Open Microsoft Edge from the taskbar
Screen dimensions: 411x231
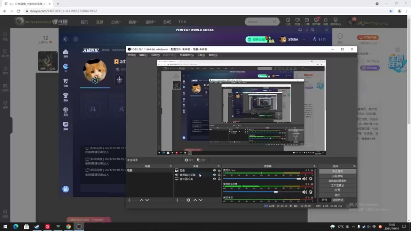click(16, 226)
